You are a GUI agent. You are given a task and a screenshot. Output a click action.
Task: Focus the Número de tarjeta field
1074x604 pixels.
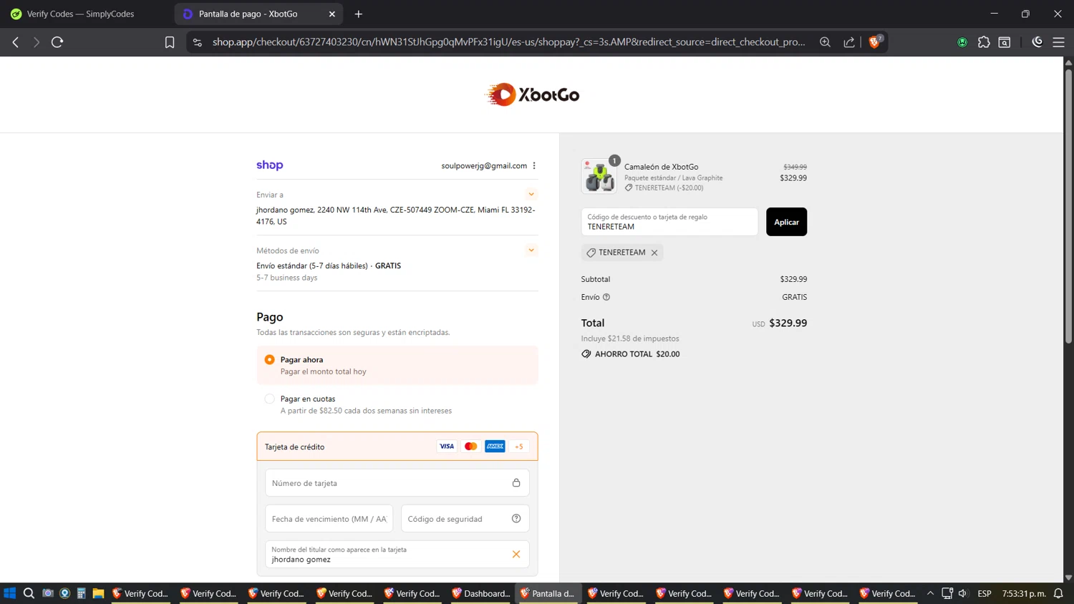[x=397, y=483]
